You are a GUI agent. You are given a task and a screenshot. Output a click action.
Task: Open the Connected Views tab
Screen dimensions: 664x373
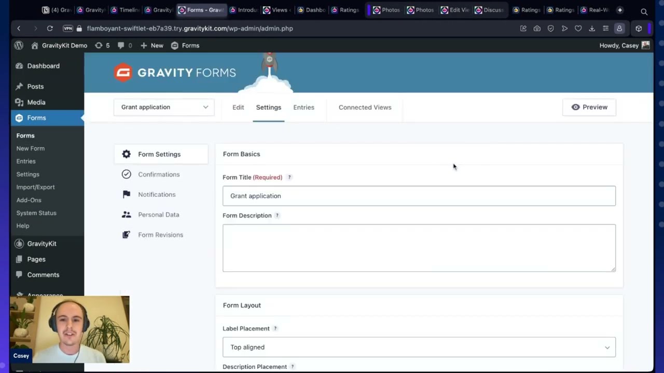click(365, 107)
